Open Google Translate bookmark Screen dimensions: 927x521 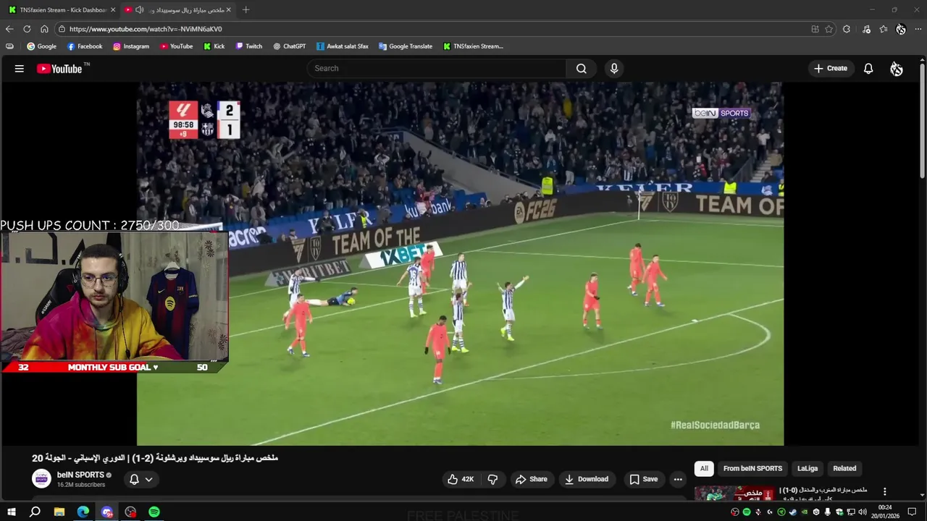(x=406, y=46)
